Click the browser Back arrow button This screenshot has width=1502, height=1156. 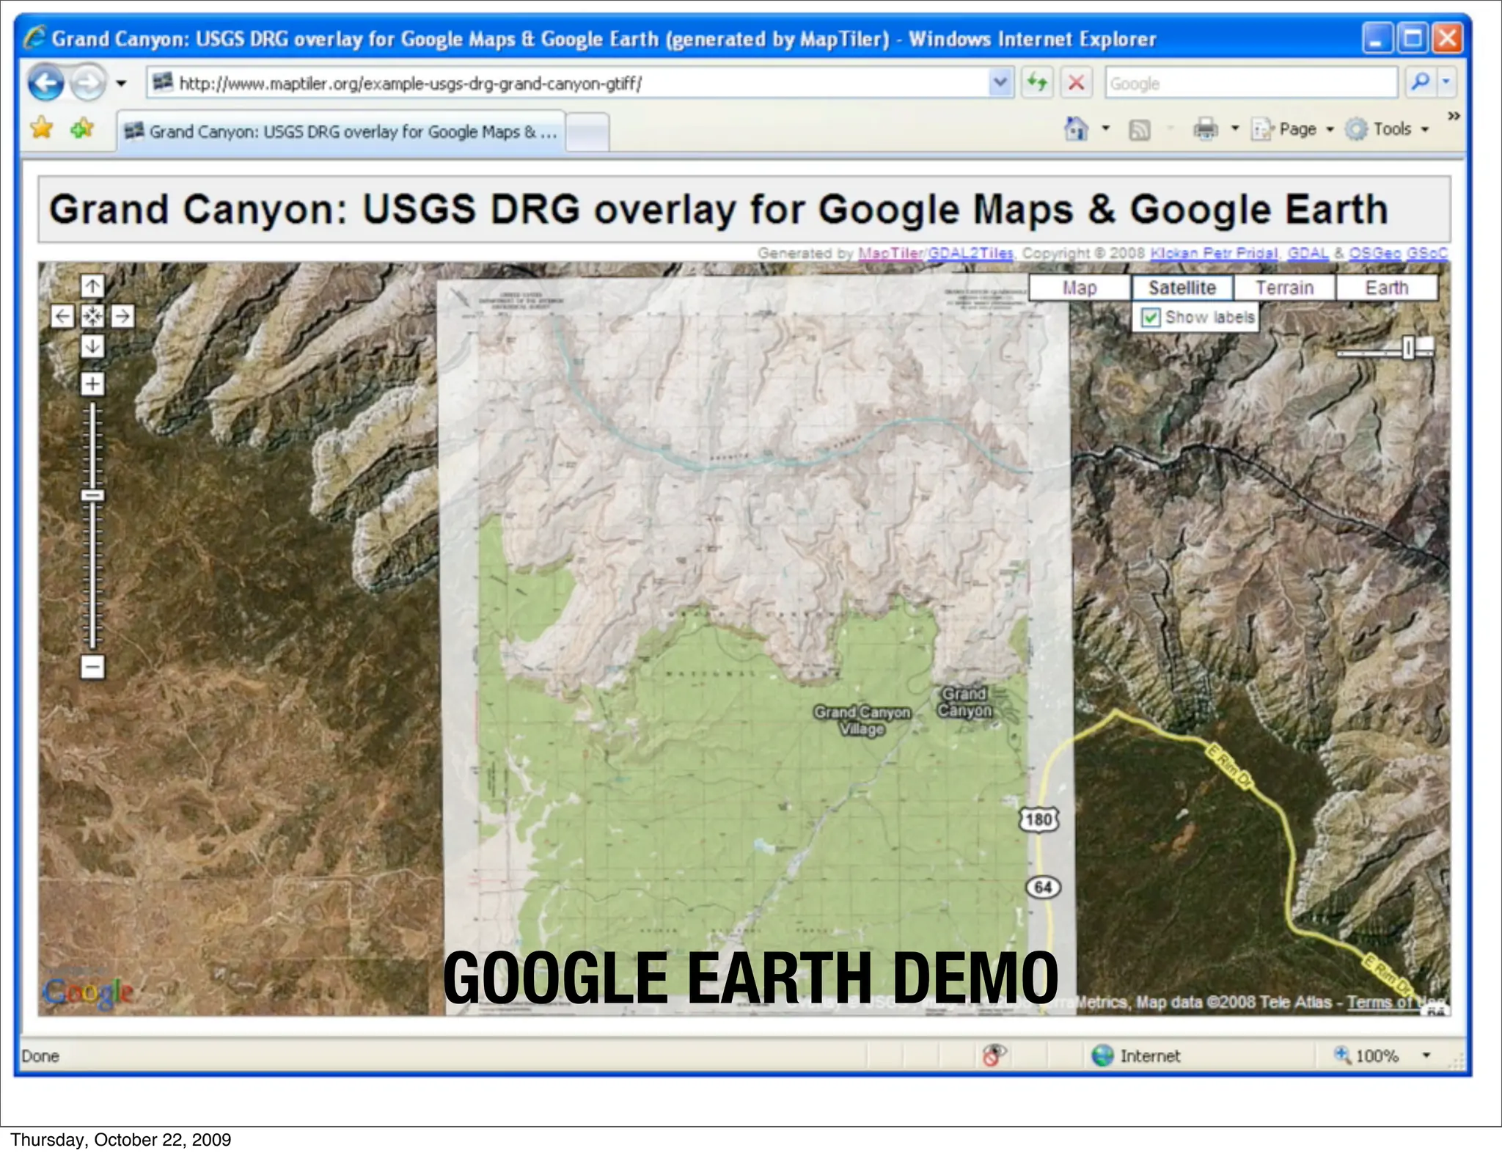[46, 82]
